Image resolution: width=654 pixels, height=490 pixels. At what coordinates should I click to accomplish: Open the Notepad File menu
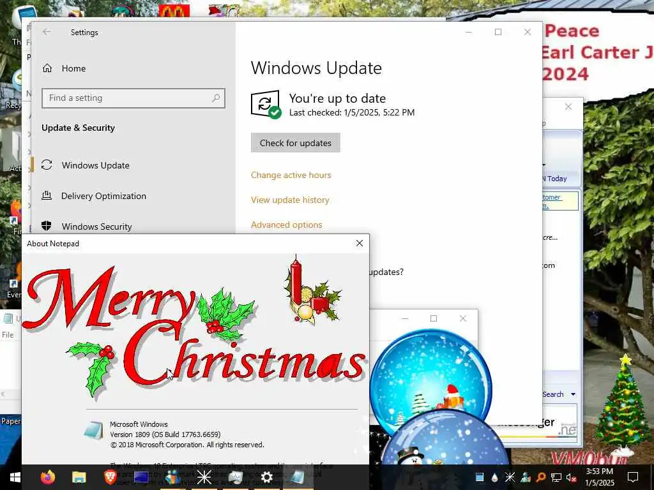(8, 334)
